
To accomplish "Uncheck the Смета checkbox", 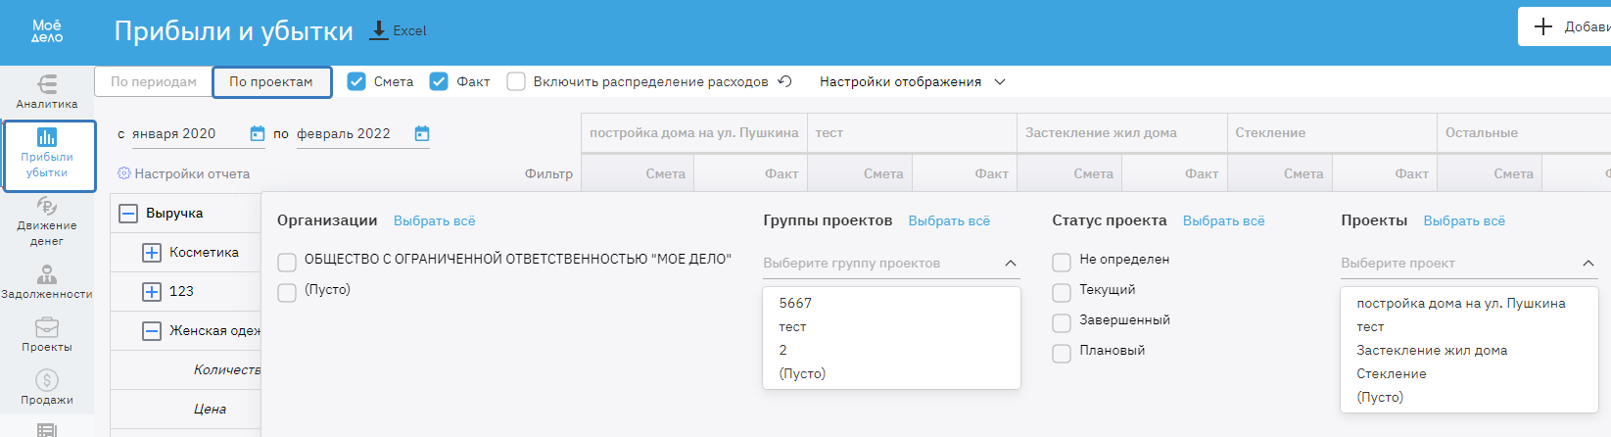I will click(357, 81).
